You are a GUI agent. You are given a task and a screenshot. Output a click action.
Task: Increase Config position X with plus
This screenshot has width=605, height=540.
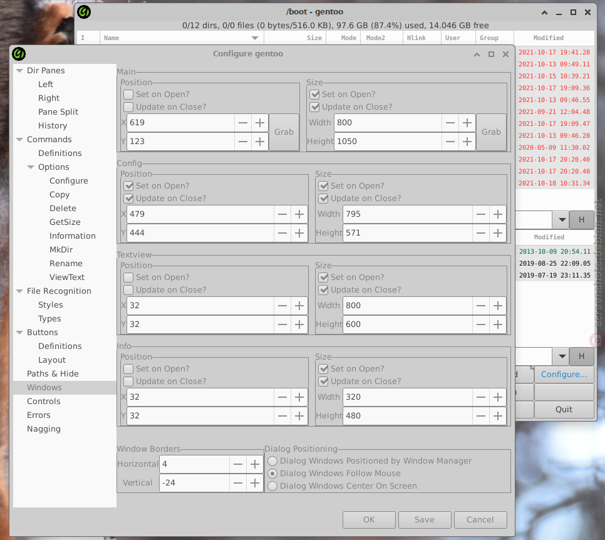(x=299, y=214)
